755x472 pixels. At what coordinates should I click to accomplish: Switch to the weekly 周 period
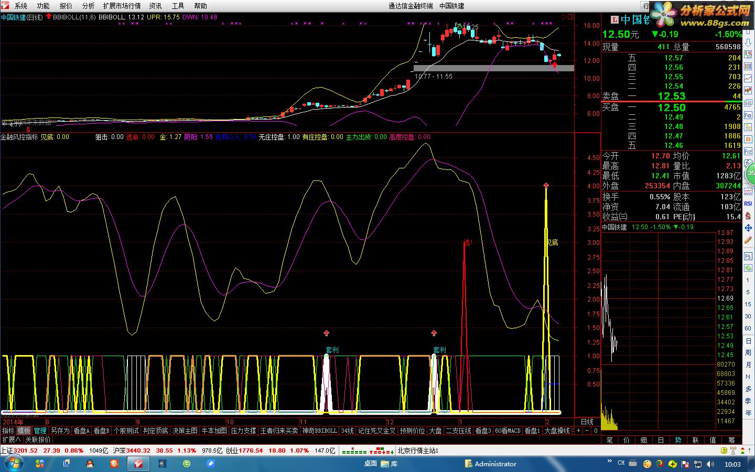tap(748, 352)
